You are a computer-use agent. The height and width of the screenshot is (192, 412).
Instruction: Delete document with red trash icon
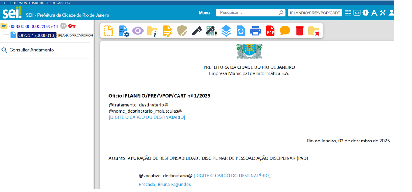299,31
